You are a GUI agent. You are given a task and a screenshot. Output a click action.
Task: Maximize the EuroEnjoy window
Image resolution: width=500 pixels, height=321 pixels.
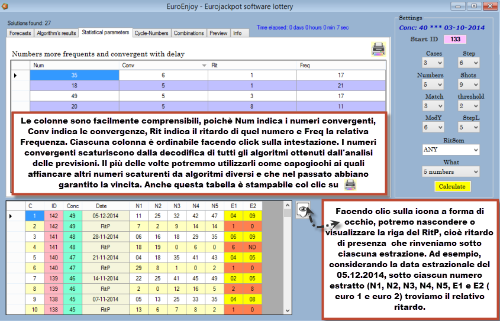[x=475, y=6]
